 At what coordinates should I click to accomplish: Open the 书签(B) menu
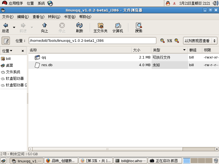70,17
